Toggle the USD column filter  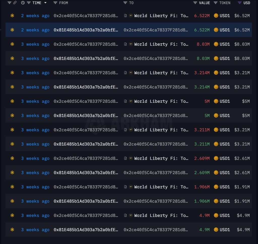(244, 3)
